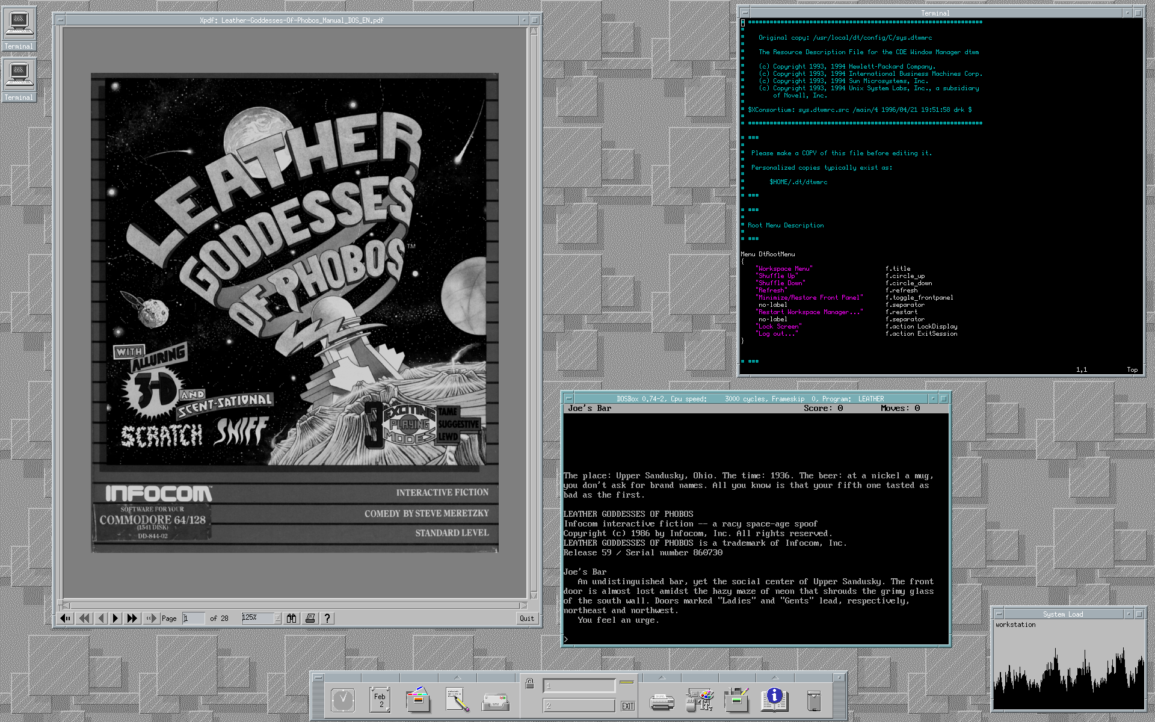Click the Print icon in Xpdf toolbar

coord(310,618)
